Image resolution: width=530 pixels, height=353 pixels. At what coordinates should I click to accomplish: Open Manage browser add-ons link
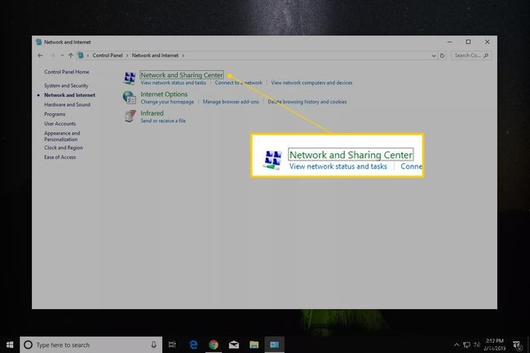pos(231,102)
